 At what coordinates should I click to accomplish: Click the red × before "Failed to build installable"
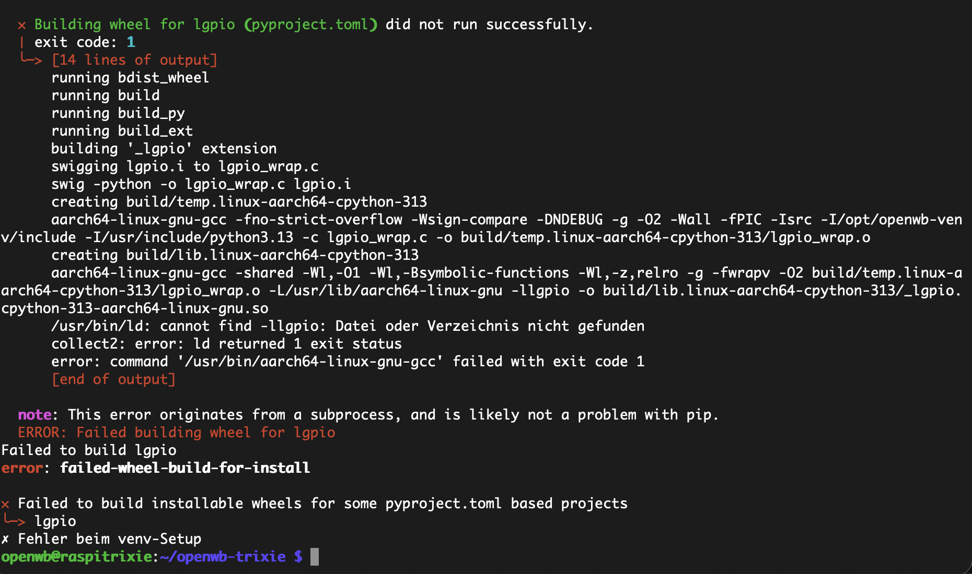tap(5, 504)
